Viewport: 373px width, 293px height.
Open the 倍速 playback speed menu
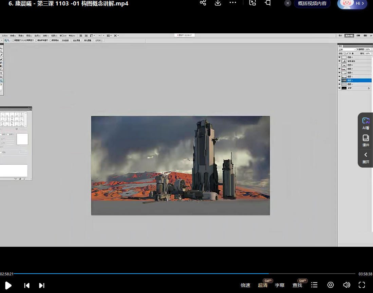245,285
